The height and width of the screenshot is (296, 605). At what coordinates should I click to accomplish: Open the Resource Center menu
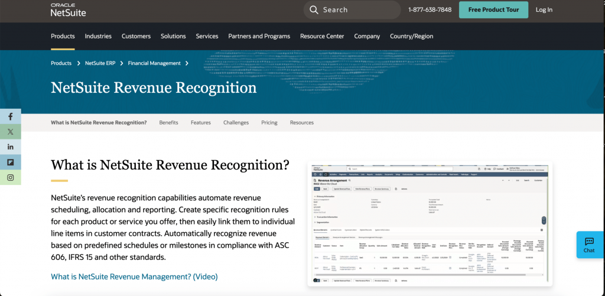point(322,36)
